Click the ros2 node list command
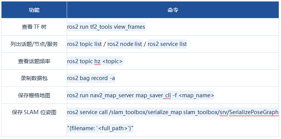The height and width of the screenshot is (139, 281). tap(125, 44)
